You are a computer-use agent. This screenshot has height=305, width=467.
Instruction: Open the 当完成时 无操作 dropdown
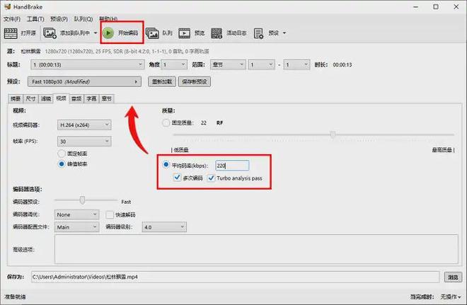point(451,297)
